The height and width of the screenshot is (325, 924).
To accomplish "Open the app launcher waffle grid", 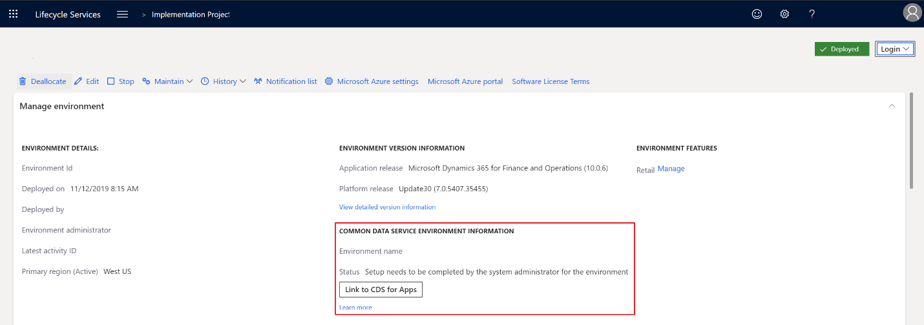I will (13, 14).
